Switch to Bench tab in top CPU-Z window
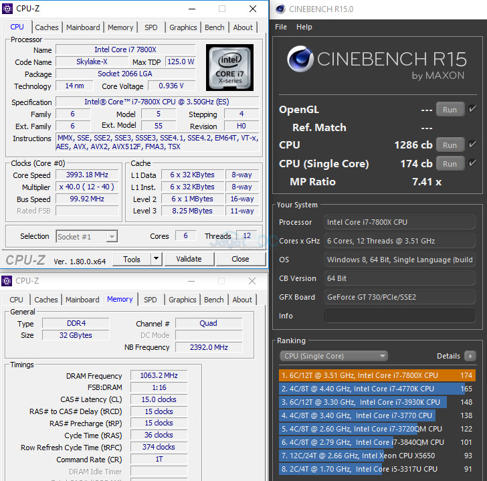The width and height of the screenshot is (487, 481). point(214,27)
